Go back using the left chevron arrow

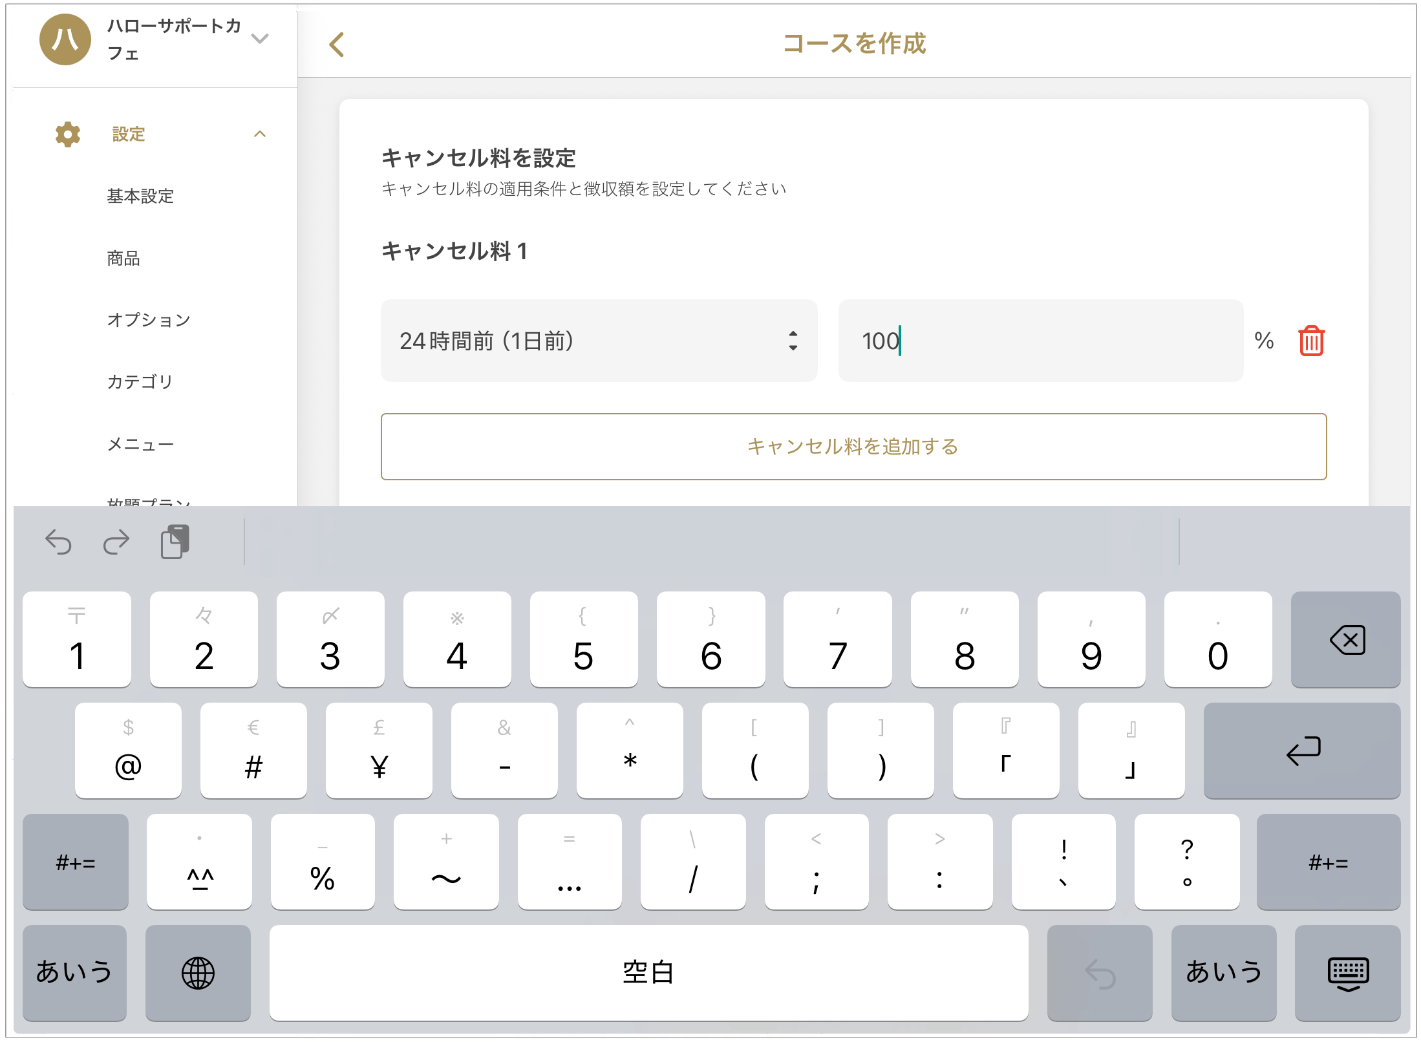tap(337, 45)
